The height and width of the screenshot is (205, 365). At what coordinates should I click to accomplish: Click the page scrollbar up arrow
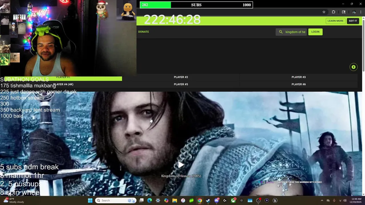pos(364,18)
